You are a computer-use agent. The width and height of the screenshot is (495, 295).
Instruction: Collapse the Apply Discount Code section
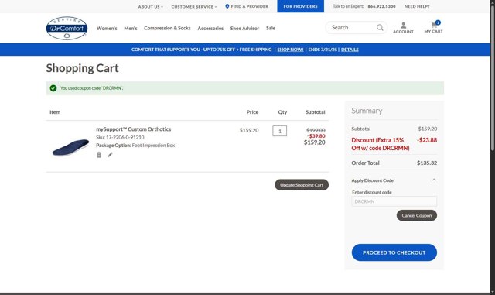[434, 180]
